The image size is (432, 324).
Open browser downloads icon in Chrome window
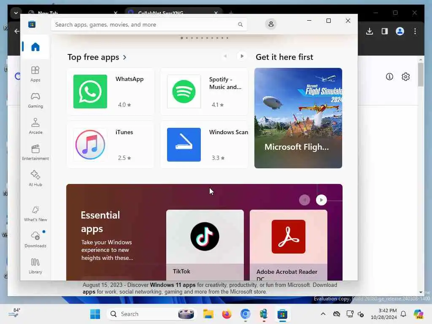(370, 31)
